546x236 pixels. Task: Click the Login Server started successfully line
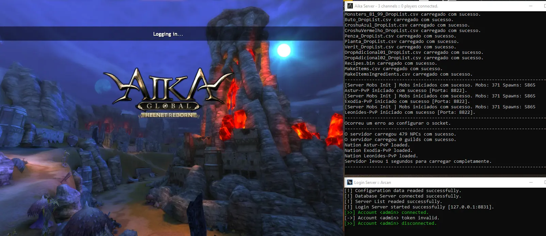click(420, 207)
